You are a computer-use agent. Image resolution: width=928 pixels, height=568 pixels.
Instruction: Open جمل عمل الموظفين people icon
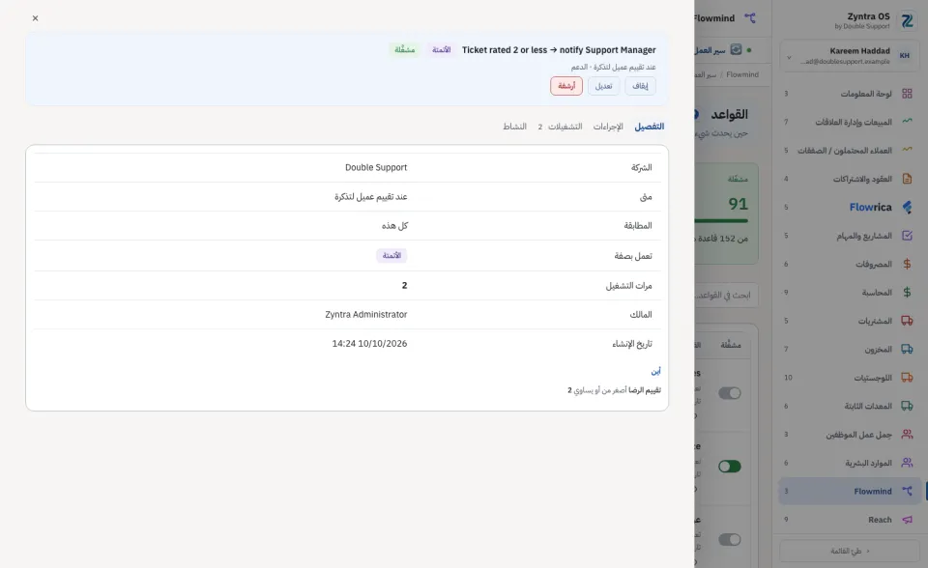point(907,435)
